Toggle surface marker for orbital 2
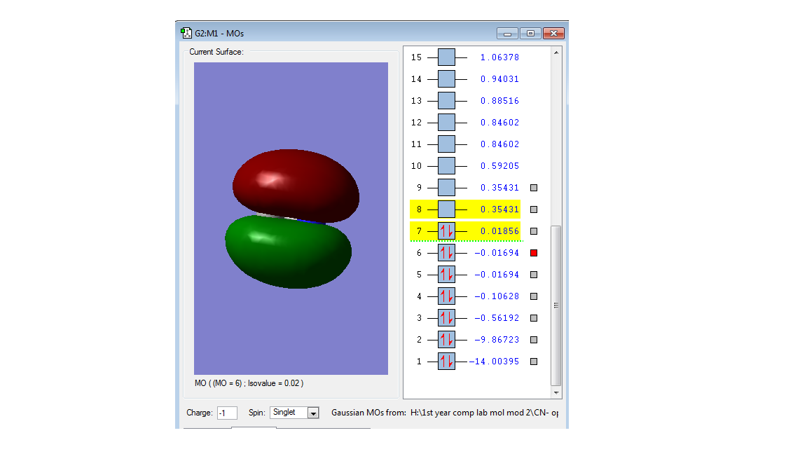Screen dimensions: 807x454 (534, 340)
